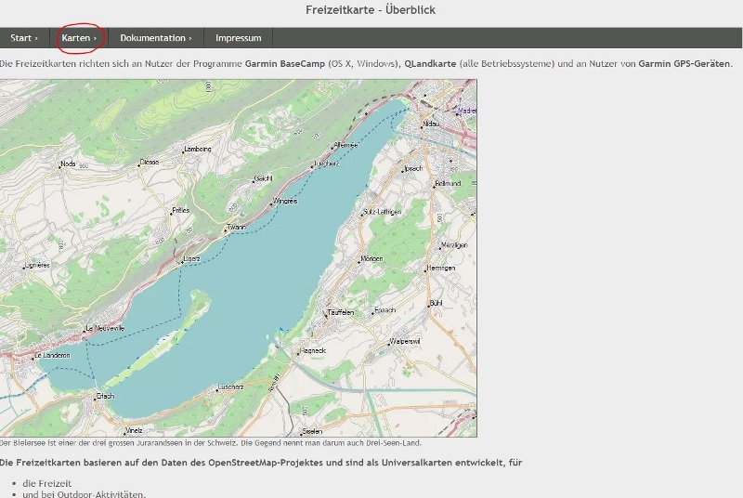Click the La Neuveville marker on map
The image size is (743, 498).
(x=100, y=328)
